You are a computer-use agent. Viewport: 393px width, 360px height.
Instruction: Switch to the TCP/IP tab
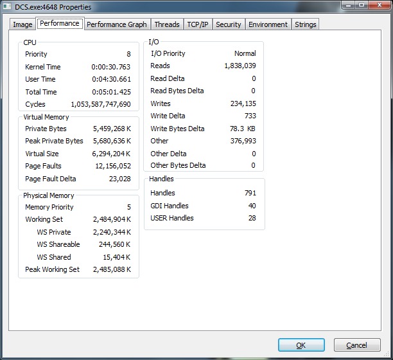pos(198,24)
